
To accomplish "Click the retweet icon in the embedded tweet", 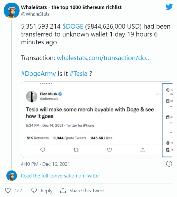I will [x=76, y=150].
